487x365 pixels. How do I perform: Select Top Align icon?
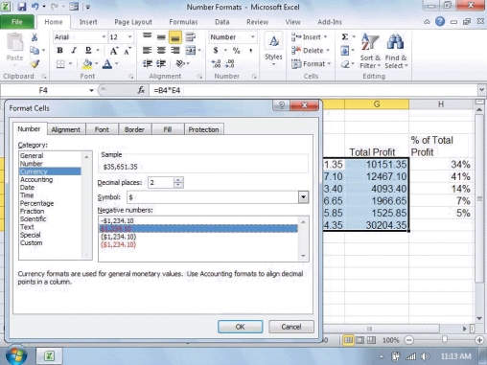point(148,36)
